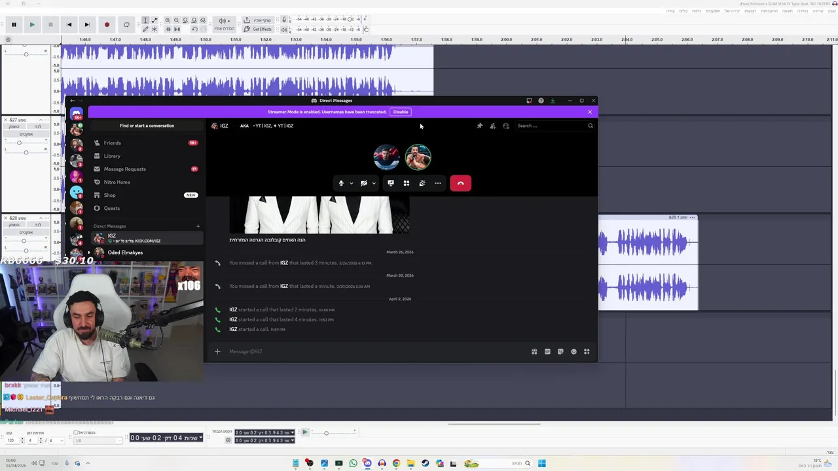
Task: Open Discord help icon
Action: (541, 101)
